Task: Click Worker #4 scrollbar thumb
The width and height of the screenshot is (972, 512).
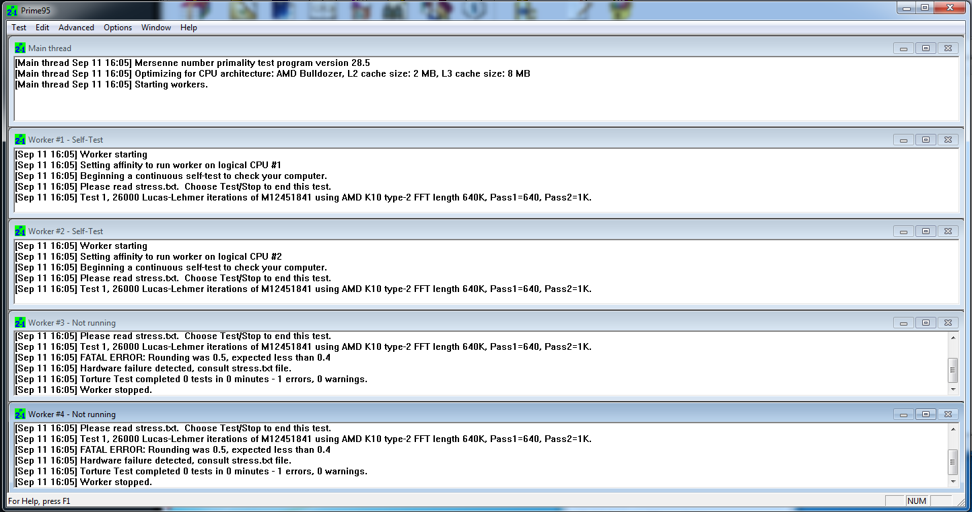Action: click(952, 462)
